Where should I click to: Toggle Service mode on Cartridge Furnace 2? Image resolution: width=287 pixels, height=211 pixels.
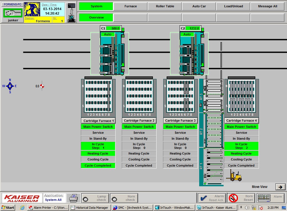(139, 133)
